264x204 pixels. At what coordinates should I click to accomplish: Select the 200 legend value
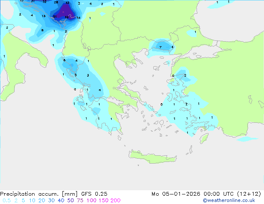click(x=115, y=201)
